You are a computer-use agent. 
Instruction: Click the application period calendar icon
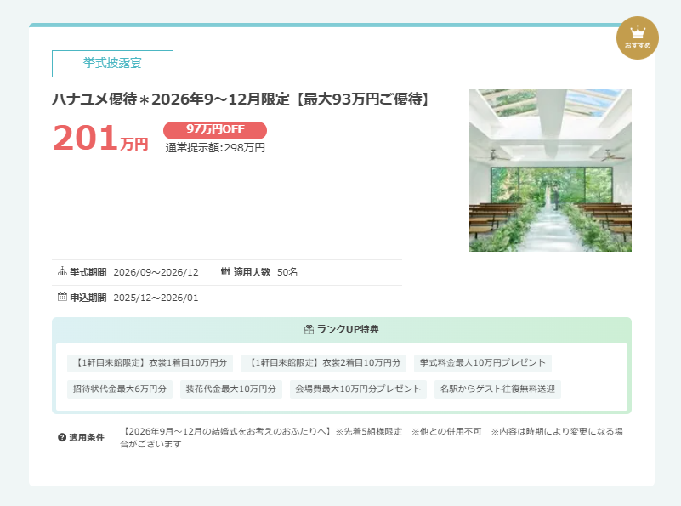[62, 298]
